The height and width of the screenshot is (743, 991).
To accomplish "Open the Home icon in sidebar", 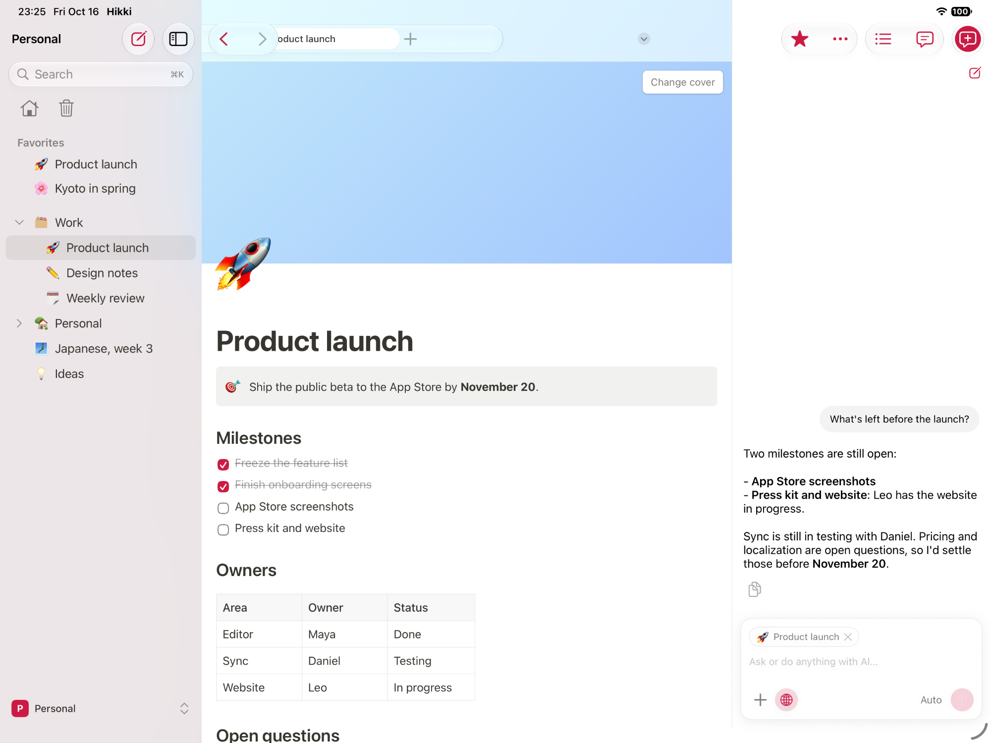I will (29, 108).
